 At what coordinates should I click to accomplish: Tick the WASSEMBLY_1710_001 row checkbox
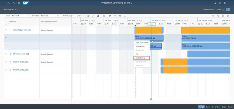coord(6,30)
